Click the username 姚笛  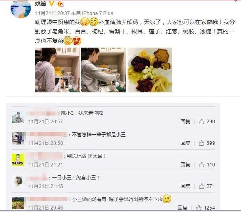point(41,4)
